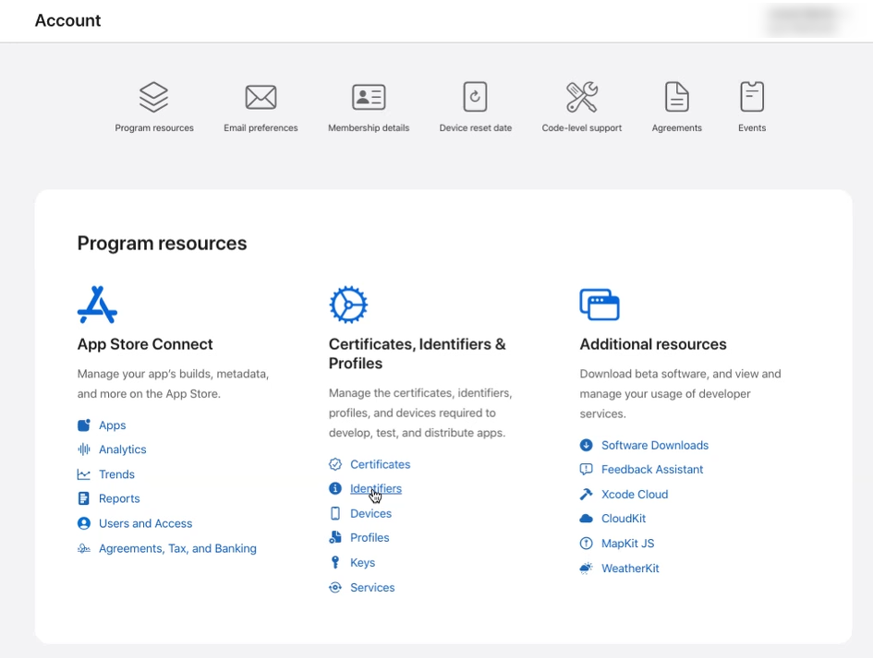Image resolution: width=873 pixels, height=658 pixels.
Task: Click the "App Store Connect" heading
Action: [x=145, y=344]
